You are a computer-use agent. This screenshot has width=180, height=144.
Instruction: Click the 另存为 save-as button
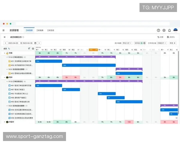pos(171,37)
